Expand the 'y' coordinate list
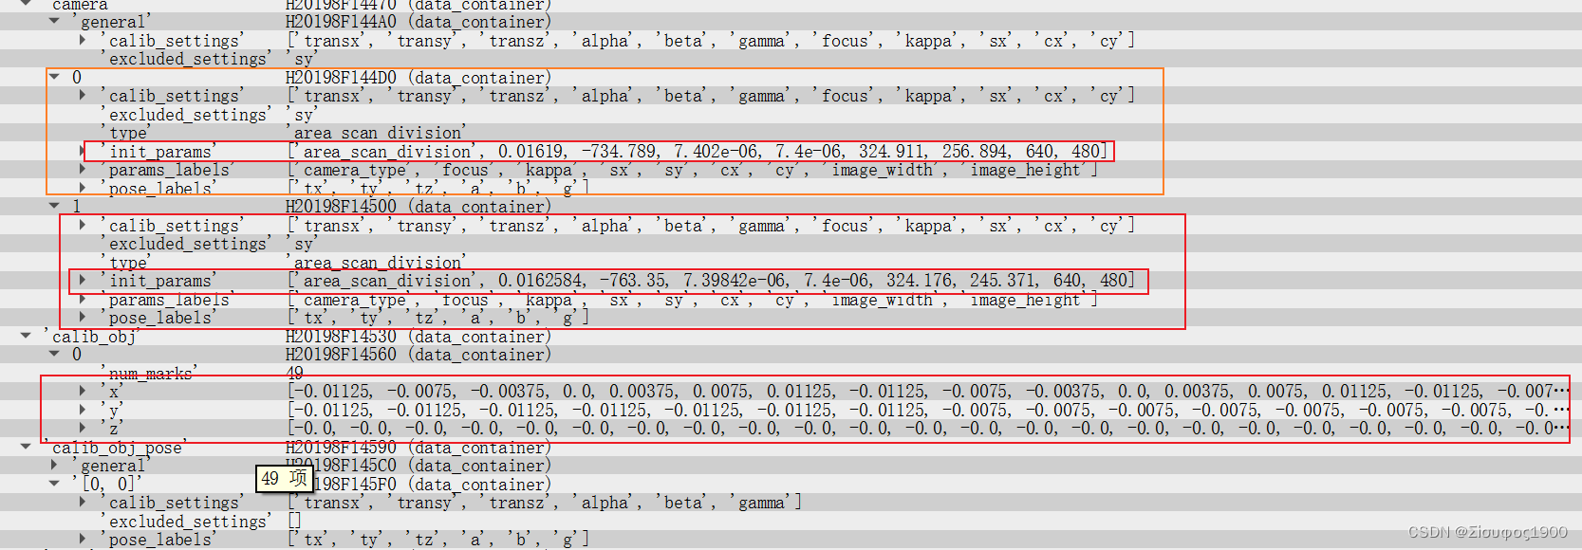The height and width of the screenshot is (550, 1582). click(x=83, y=410)
